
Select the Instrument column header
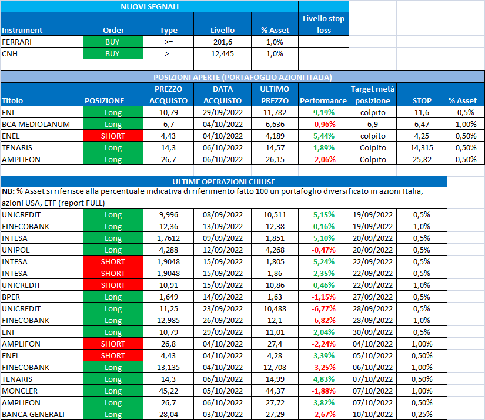[42, 24]
